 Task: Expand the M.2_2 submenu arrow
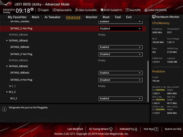coord(7,92)
